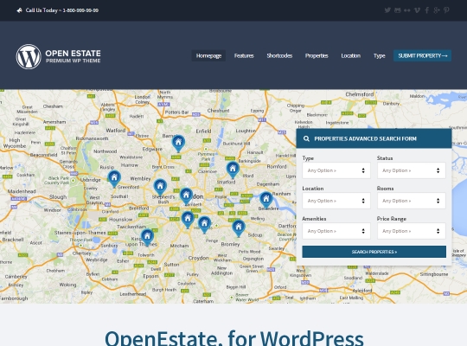Open the Twitter social link

tap(387, 10)
